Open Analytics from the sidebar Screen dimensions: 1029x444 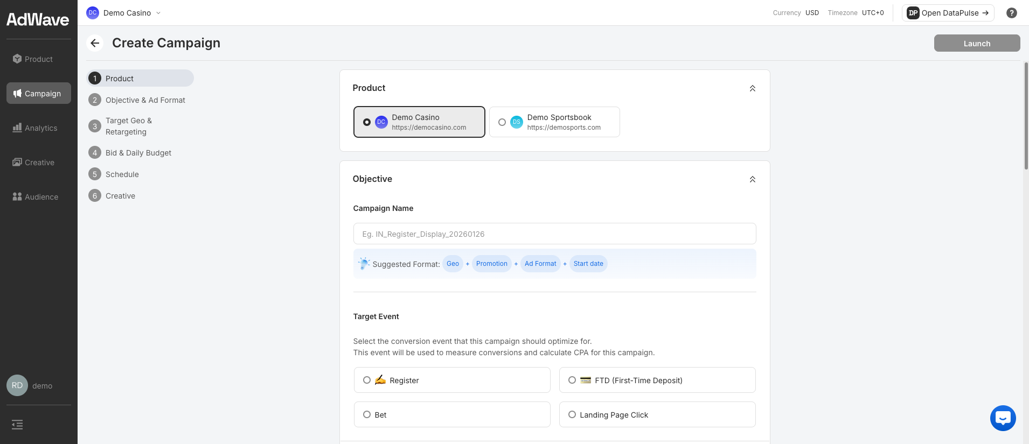pyautogui.click(x=39, y=128)
